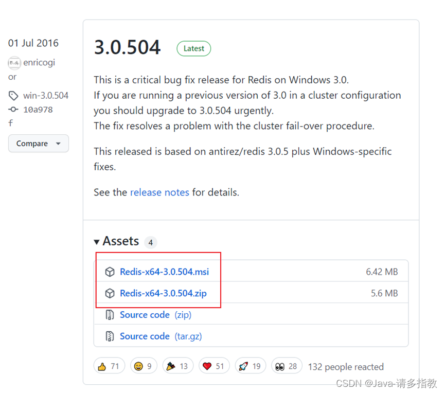Download Redis-x64-3.0.504.zip

(x=163, y=293)
